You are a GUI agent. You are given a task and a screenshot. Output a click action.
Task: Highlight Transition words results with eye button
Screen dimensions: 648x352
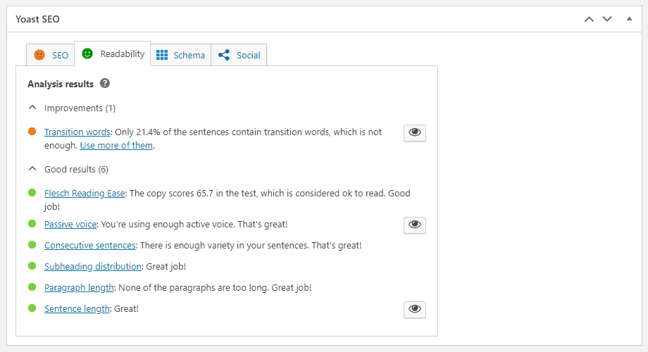pyautogui.click(x=415, y=132)
